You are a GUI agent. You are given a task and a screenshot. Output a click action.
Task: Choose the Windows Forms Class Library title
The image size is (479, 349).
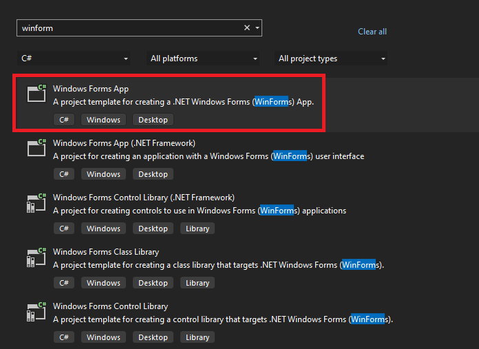click(106, 252)
